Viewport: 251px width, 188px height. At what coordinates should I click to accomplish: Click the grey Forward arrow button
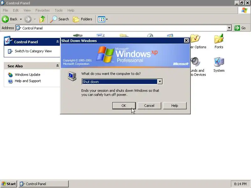(28, 19)
